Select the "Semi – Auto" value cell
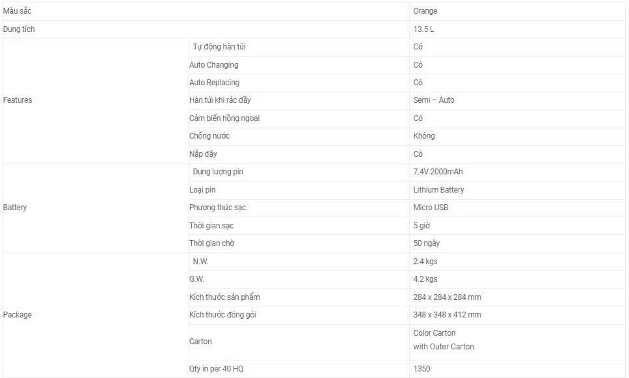The height and width of the screenshot is (378, 629). tap(434, 100)
